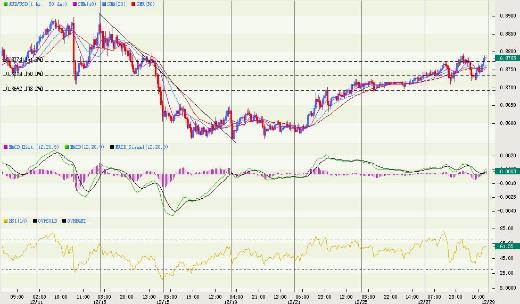Screen dimensions: 520x304
Task: Click the blue SMA(20) legend swatch
Action: tap(104, 4)
